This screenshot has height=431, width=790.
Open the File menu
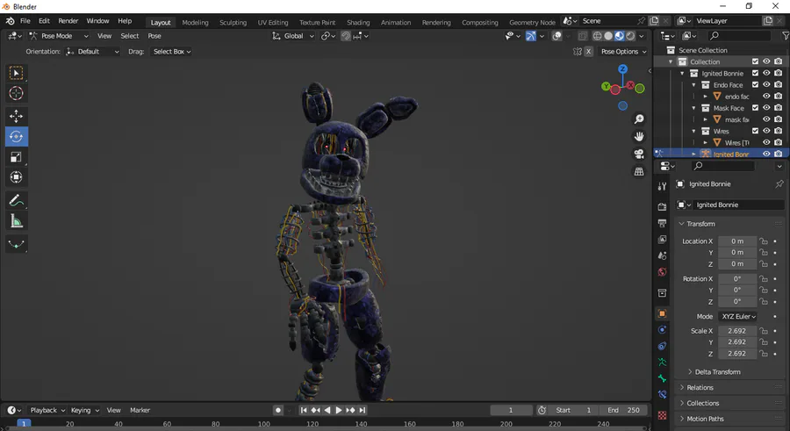click(x=25, y=21)
